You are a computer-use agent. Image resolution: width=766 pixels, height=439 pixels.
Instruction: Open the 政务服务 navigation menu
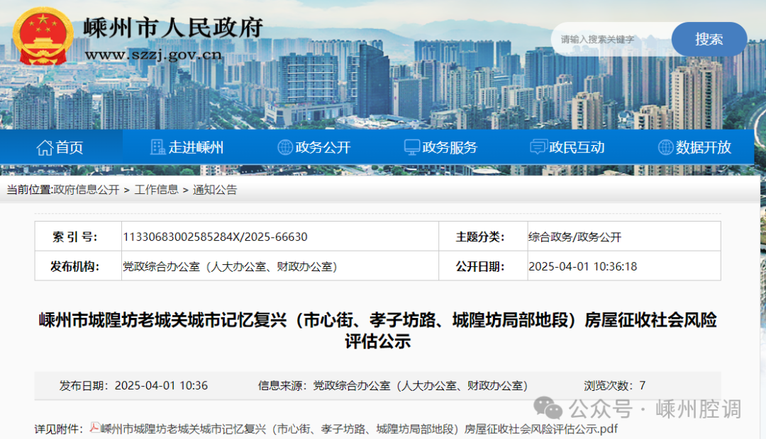pos(450,147)
